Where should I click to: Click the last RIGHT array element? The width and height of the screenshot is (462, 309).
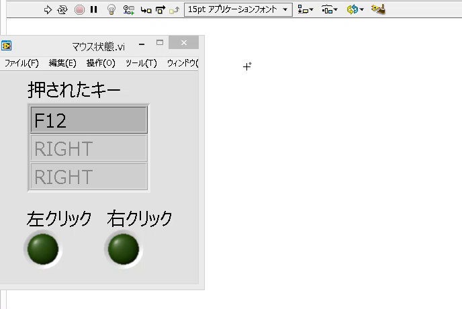(x=89, y=176)
